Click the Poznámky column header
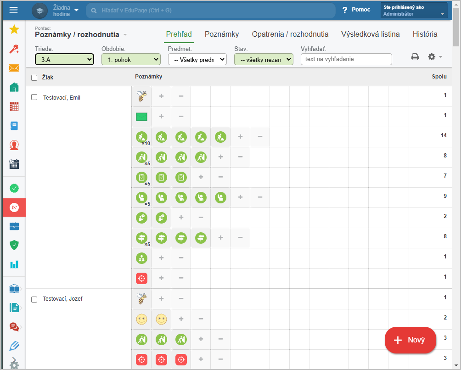This screenshot has height=370, width=461. pos(148,77)
